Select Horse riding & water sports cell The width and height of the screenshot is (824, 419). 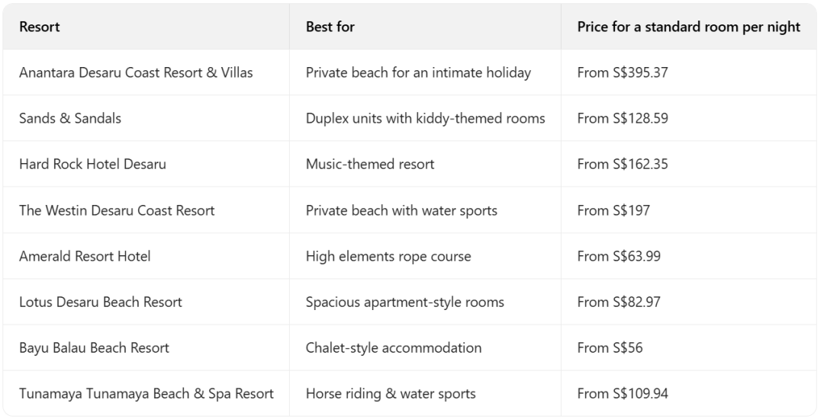391,393
